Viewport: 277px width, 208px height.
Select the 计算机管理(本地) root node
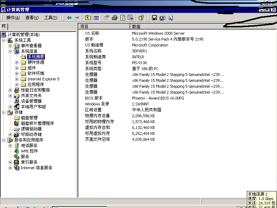24,35
